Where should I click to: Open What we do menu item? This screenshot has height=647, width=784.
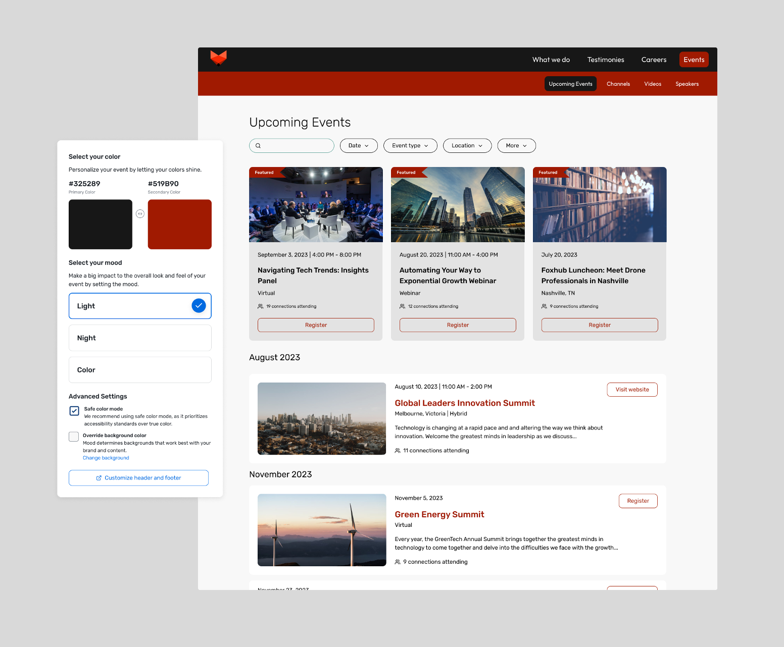coord(551,60)
